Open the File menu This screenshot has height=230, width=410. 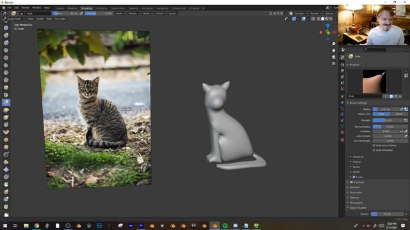pyautogui.click(x=10, y=8)
